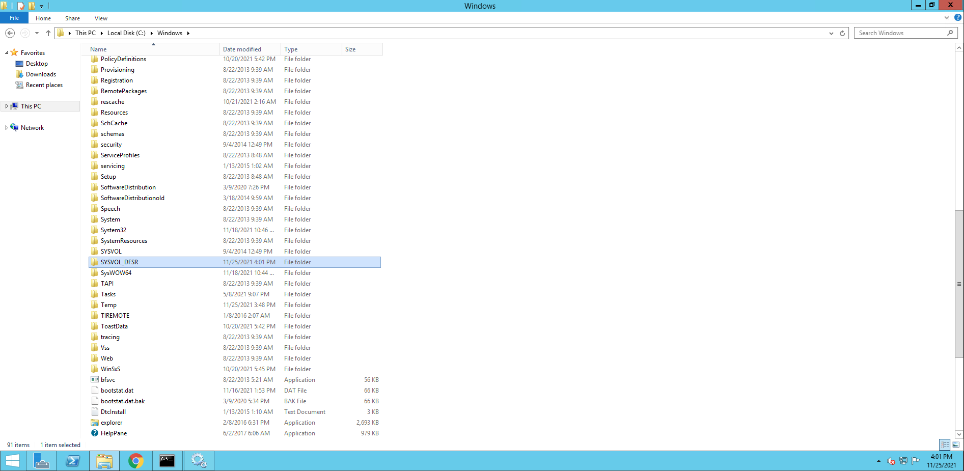Open the address bar history dropdown

click(831, 33)
